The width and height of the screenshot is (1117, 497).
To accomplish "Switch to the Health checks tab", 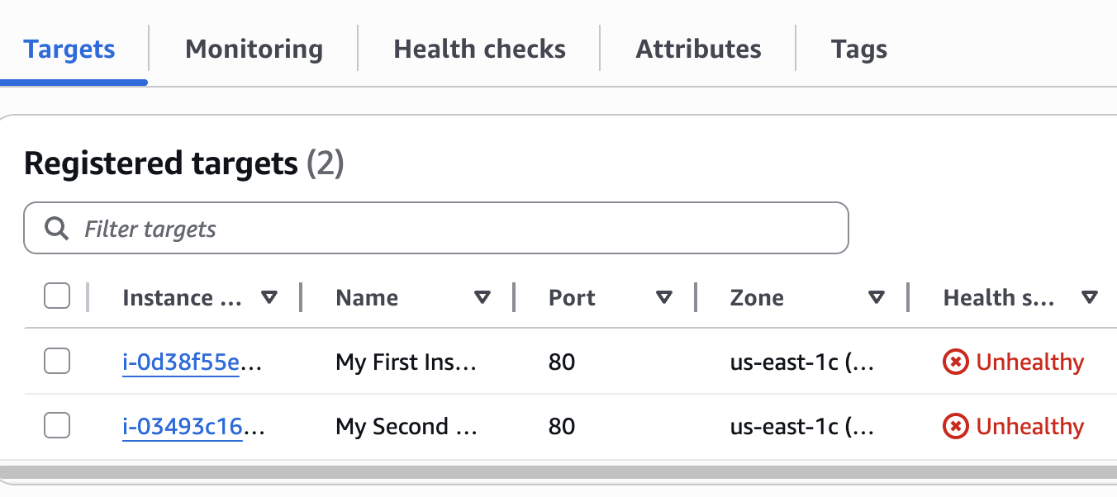I will tap(479, 49).
